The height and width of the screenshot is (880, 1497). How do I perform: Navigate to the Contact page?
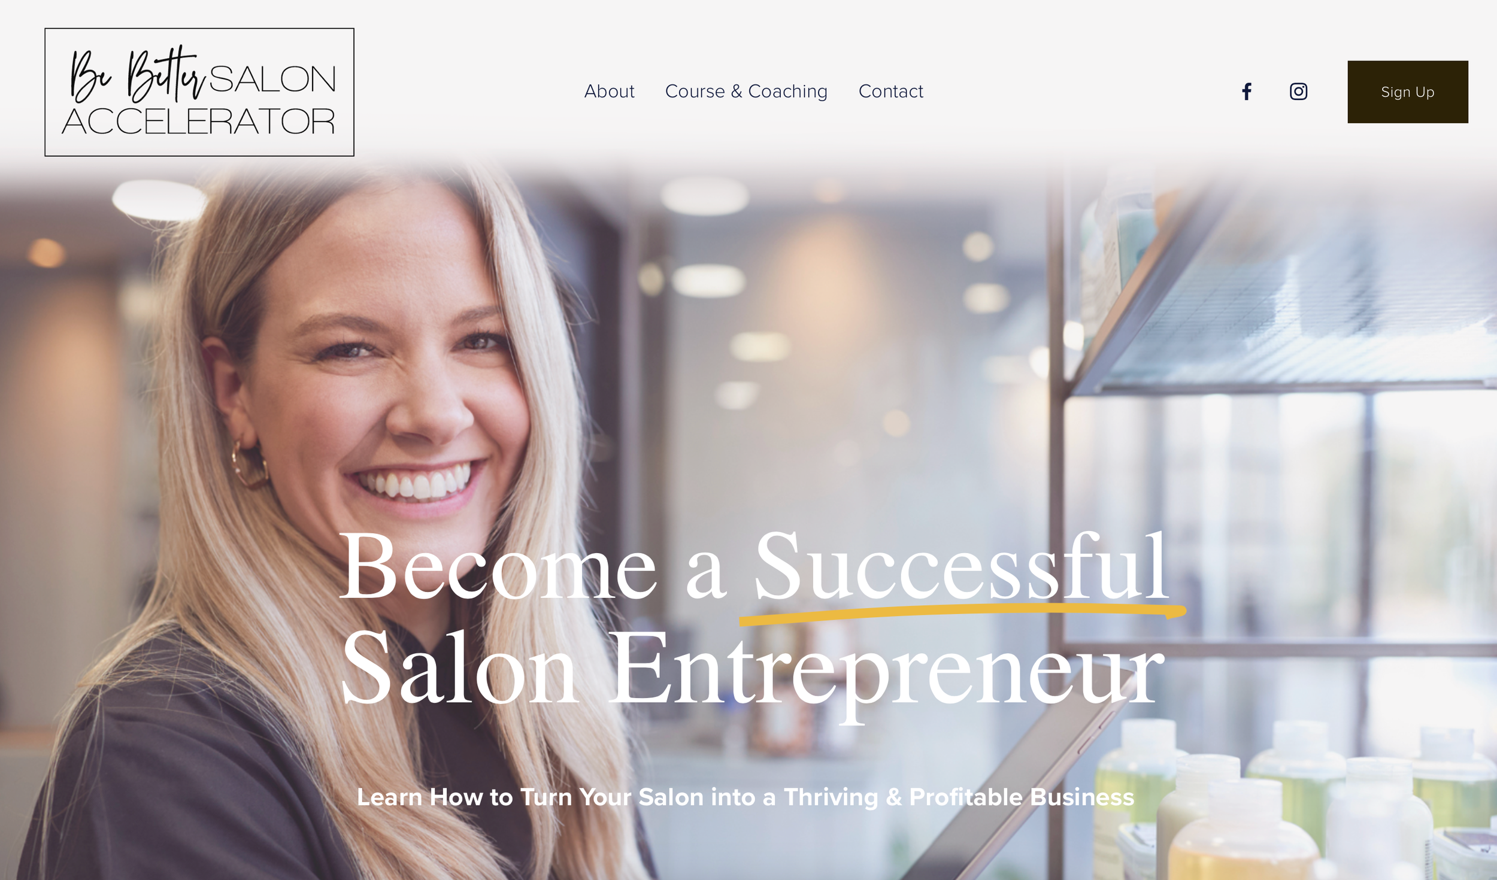pyautogui.click(x=891, y=92)
